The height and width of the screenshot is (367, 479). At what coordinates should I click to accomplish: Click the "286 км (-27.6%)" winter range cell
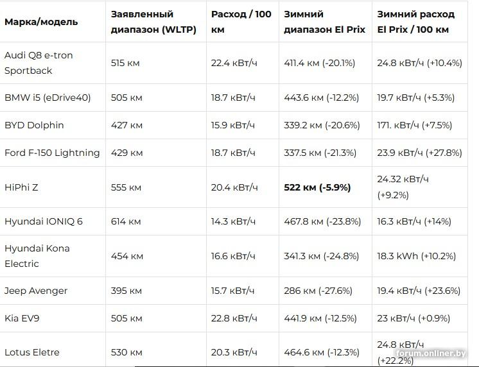point(318,291)
